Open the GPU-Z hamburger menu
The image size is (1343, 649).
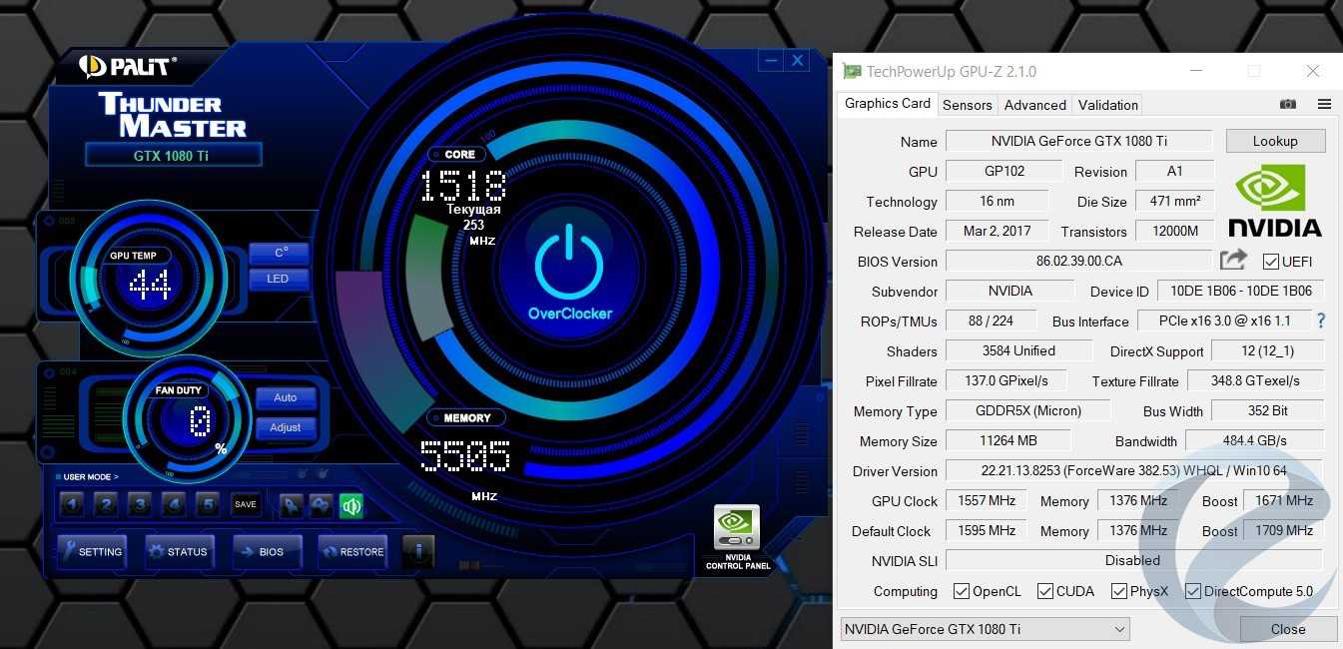click(x=1324, y=104)
